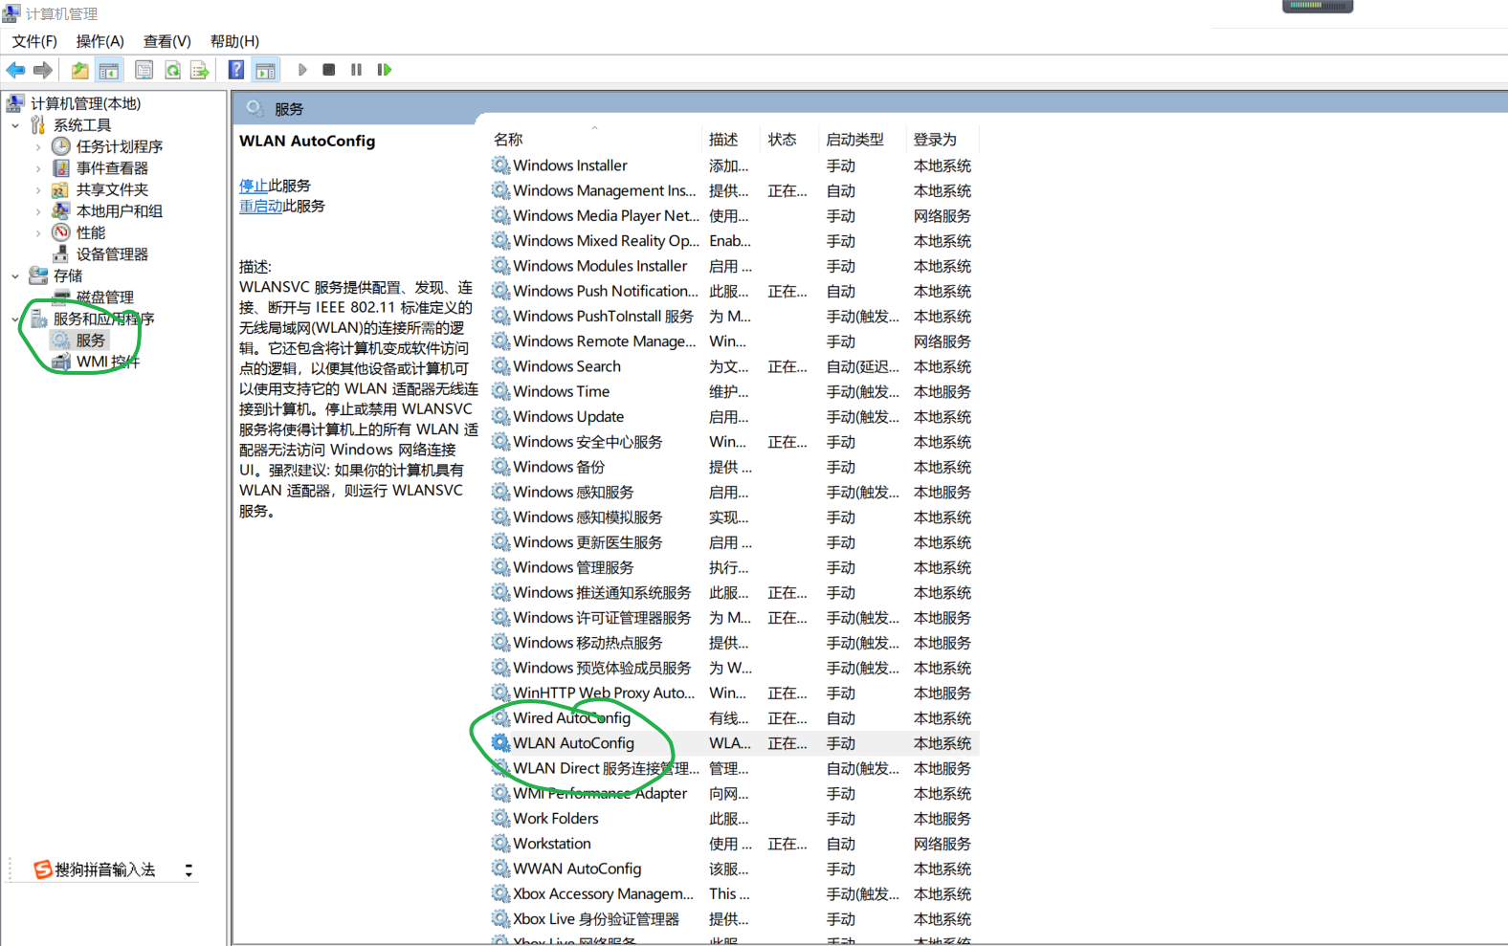Viewport: 1508px width, 946px height.
Task: Select the Wired AutoConfig service
Action: pyautogui.click(x=571, y=718)
